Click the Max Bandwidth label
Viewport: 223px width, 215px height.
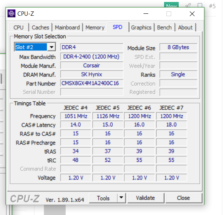38,57
